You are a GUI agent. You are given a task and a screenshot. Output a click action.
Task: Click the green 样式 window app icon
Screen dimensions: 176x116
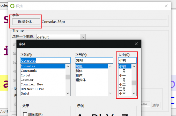[x=12, y=6]
